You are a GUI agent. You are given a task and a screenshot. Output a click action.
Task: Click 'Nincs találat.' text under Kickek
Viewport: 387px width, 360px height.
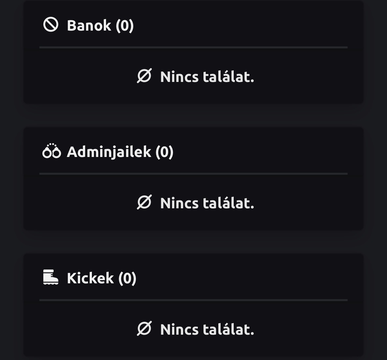coord(207,329)
